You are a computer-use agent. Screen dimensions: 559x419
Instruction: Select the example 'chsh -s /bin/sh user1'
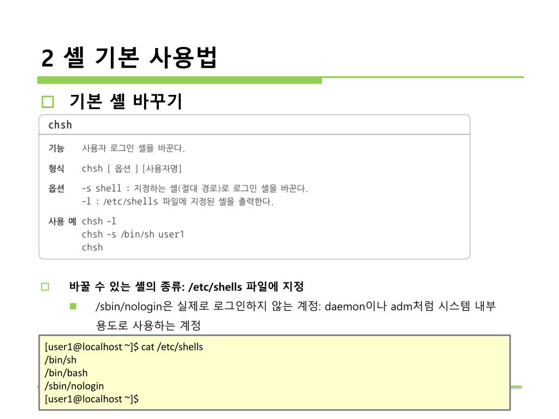tap(133, 235)
